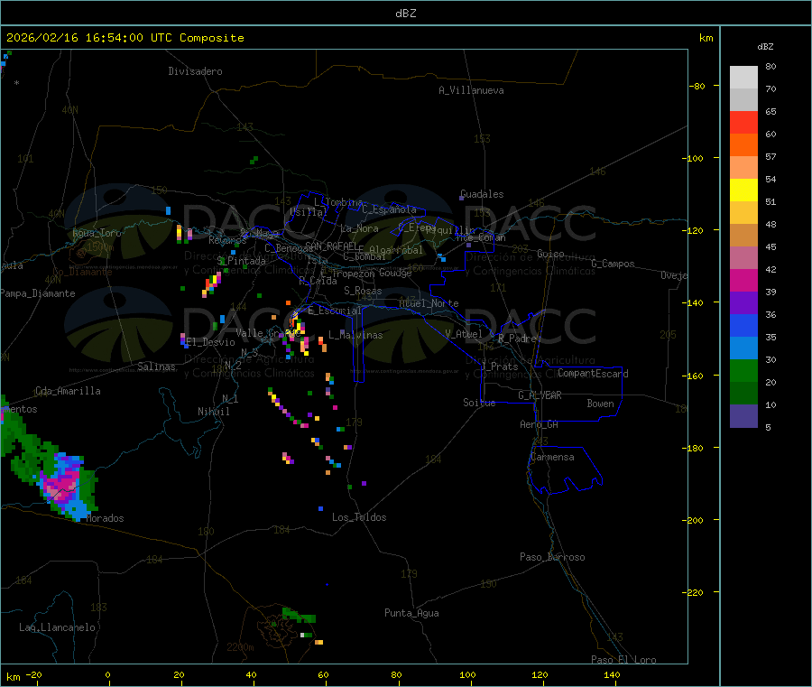Click the 30 dBZ light blue swatch
Screen dimensions: 812x687
point(743,348)
